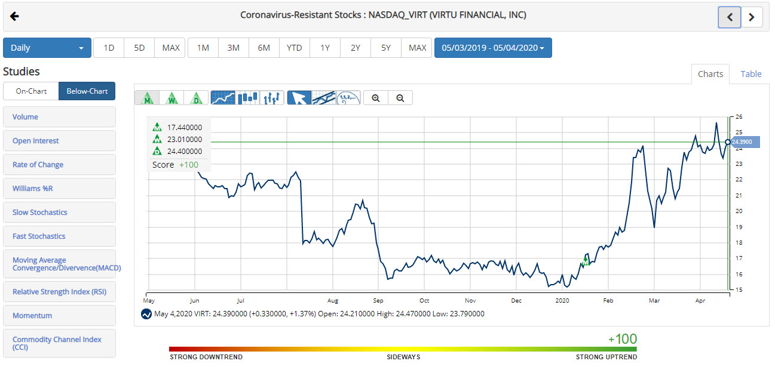Add the Momentum study
775x373 pixels.
click(x=59, y=316)
